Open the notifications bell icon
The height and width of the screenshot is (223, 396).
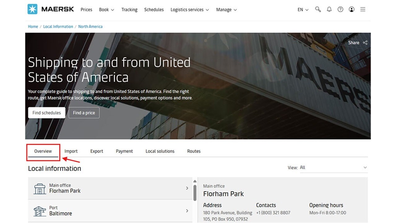click(x=329, y=9)
